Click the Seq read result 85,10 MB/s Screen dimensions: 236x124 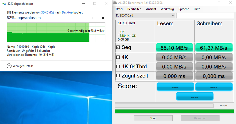coord(174,48)
